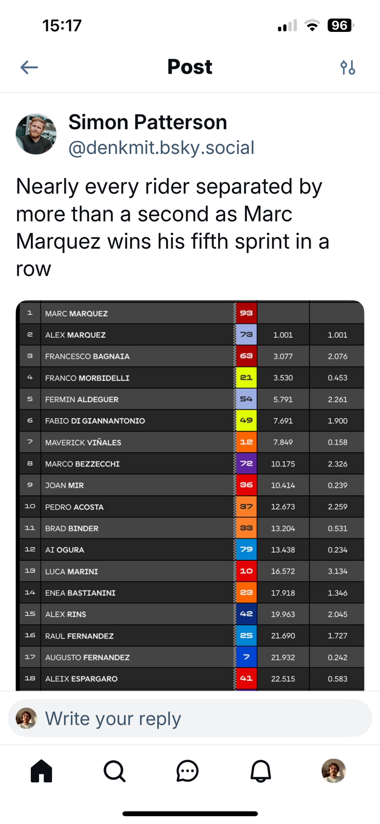
Task: Tap the Wi-Fi status icon
Action: (x=312, y=25)
